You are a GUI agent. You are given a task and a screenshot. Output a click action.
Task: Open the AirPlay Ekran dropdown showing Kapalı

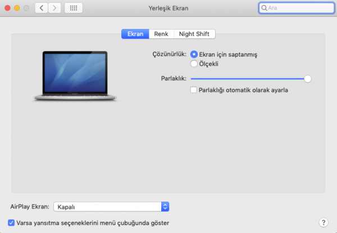pos(111,207)
